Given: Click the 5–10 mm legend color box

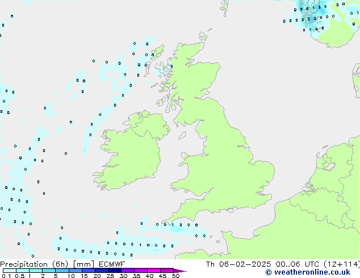Looking at the screenshot, I should [62, 271].
